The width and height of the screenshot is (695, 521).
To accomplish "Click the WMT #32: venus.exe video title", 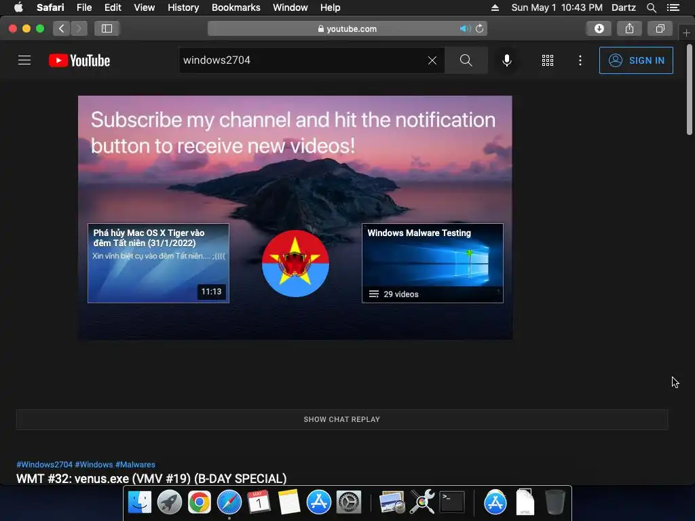I will (151, 478).
